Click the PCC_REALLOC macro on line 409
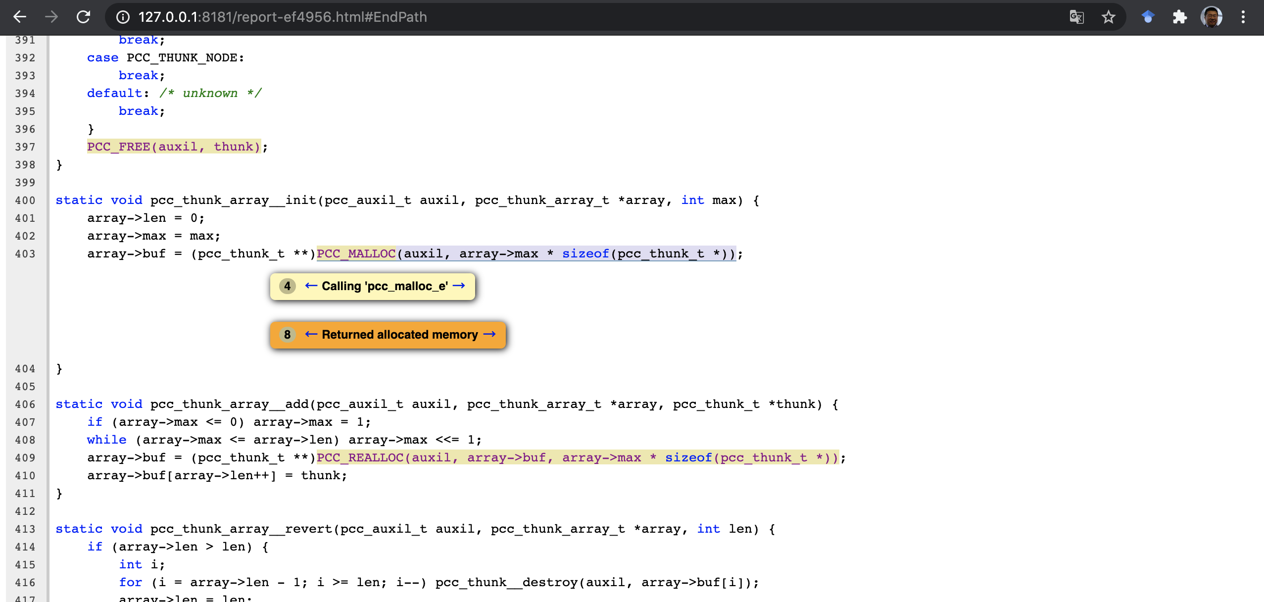This screenshot has height=602, width=1264. 360,457
